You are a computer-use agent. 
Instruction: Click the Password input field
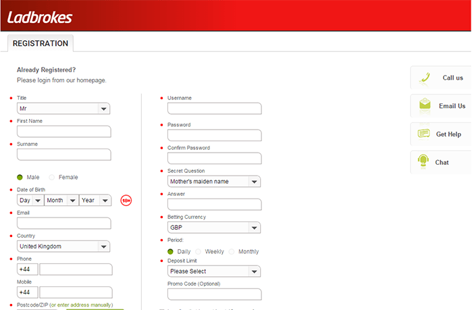point(215,136)
